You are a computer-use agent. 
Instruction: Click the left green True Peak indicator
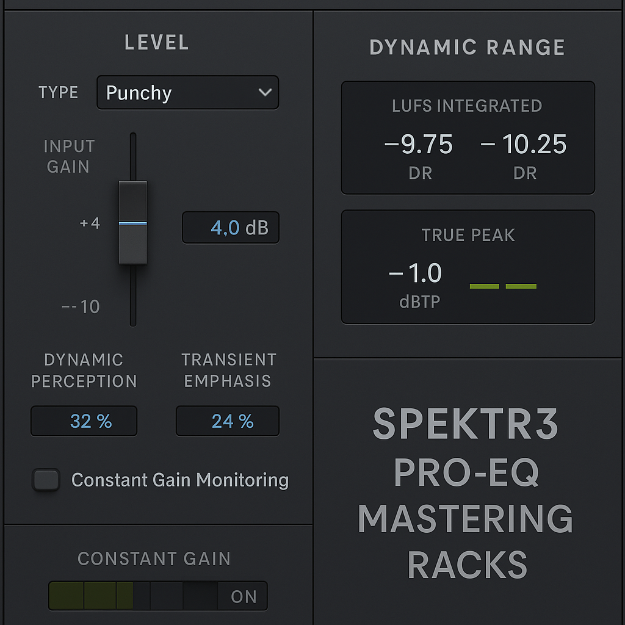[x=485, y=286]
